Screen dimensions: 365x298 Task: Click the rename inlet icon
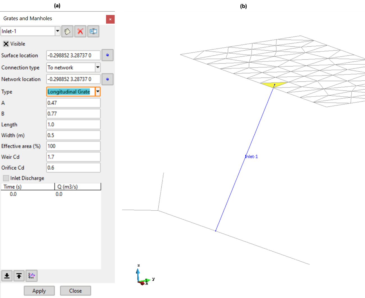pos(93,31)
